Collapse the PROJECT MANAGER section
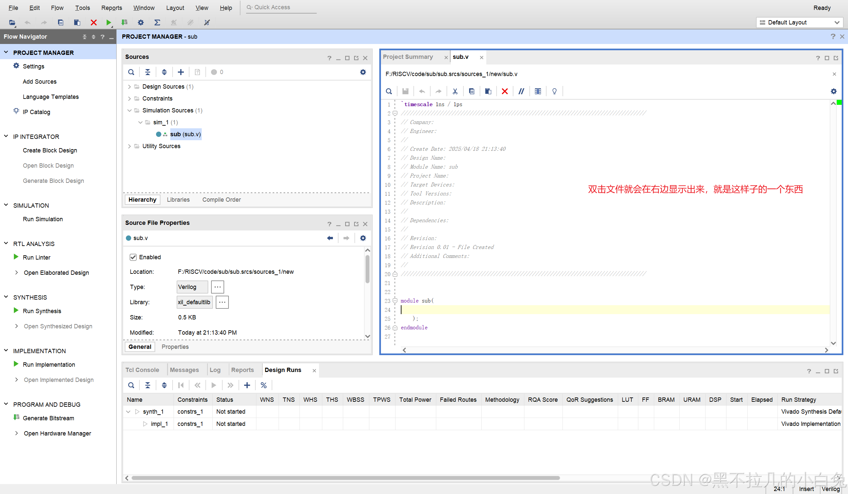 pyautogui.click(x=6, y=52)
